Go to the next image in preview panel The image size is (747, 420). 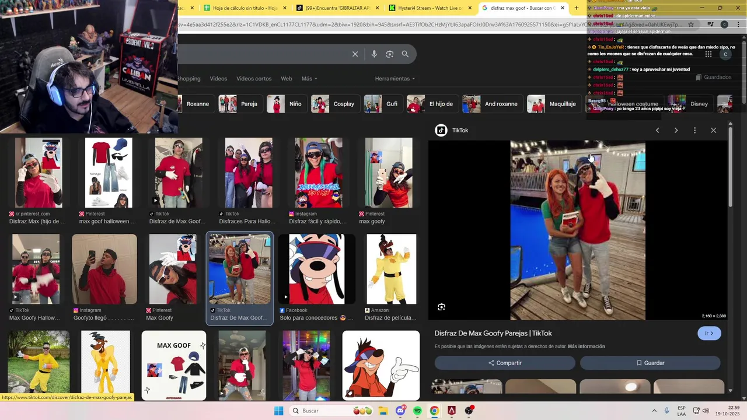point(676,130)
